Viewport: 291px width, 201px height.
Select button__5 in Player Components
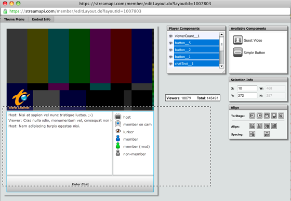point(196,43)
